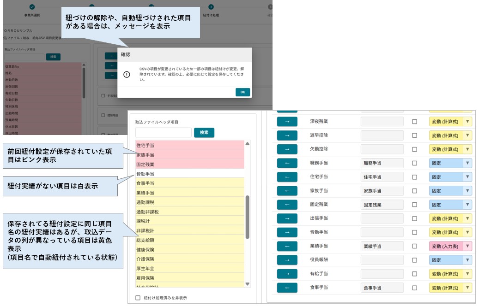Click the left arrow button for 食事手当

287,288
